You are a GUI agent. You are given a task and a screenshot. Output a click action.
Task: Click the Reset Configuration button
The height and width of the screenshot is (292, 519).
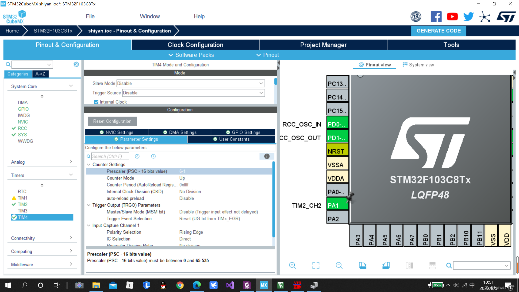tap(112, 121)
